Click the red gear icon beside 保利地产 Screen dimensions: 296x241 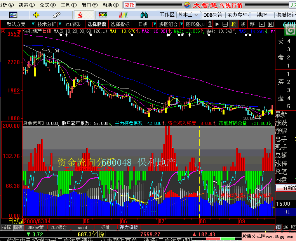(3, 31)
